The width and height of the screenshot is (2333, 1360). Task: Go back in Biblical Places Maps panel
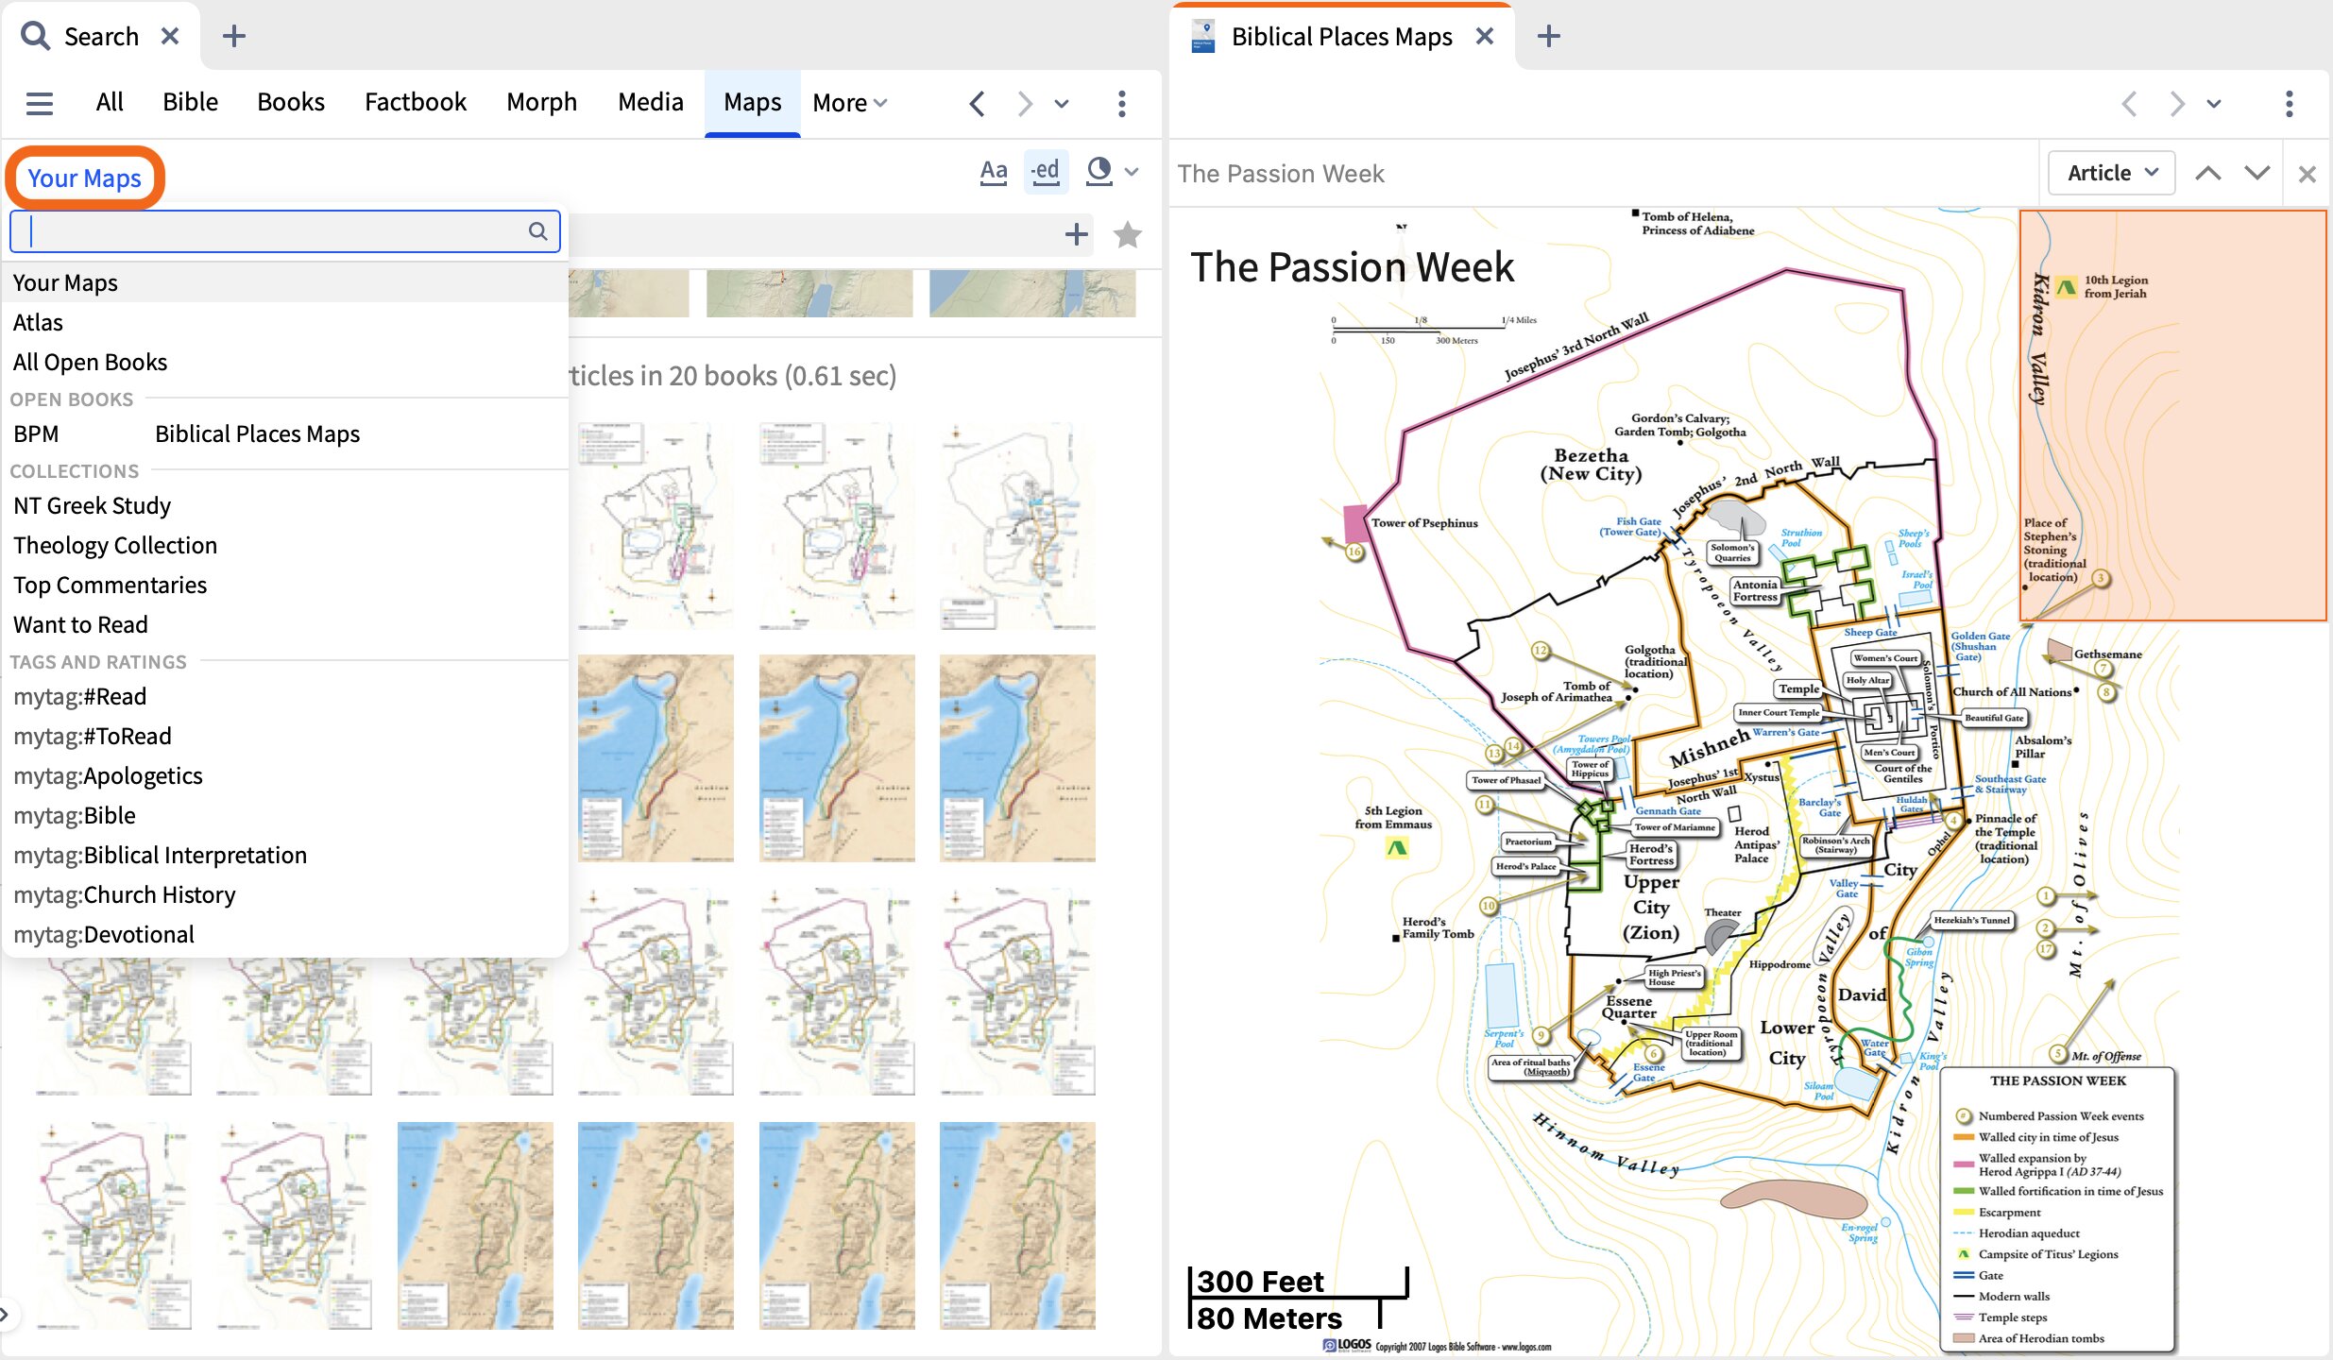[x=2129, y=103]
